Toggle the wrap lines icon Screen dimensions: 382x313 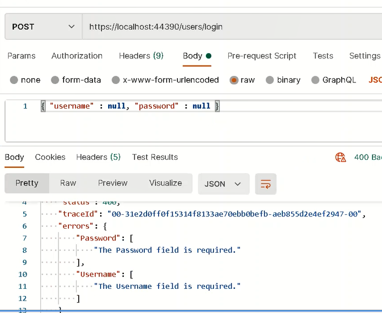click(266, 184)
